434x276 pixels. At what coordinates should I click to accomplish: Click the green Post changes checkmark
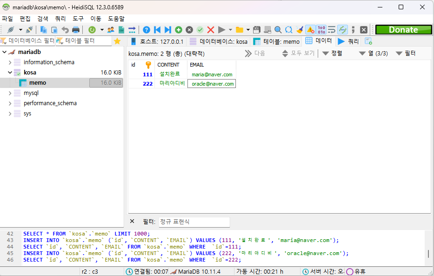tap(200, 30)
